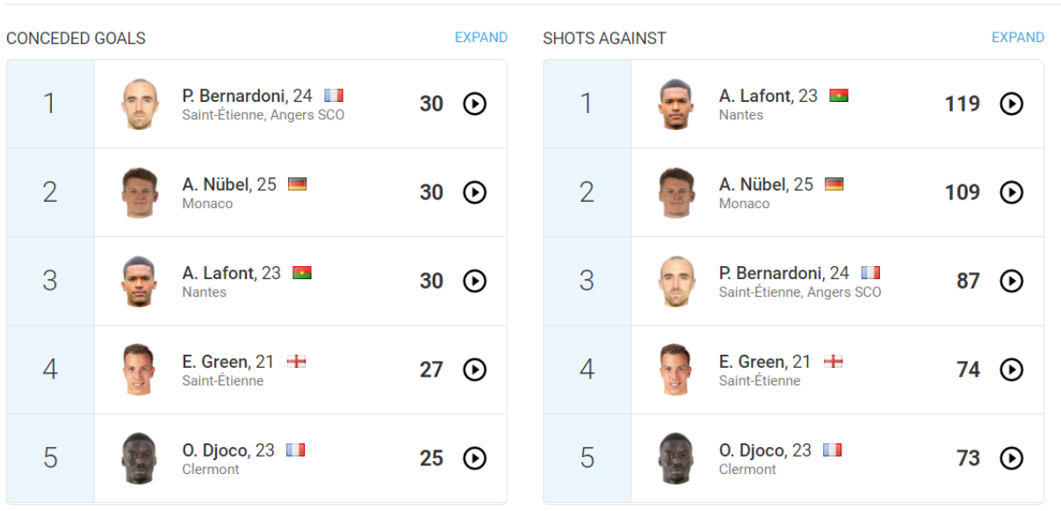Play A. Nübel's shots against video
Image resolution: width=1061 pixels, height=511 pixels.
pos(1012,192)
